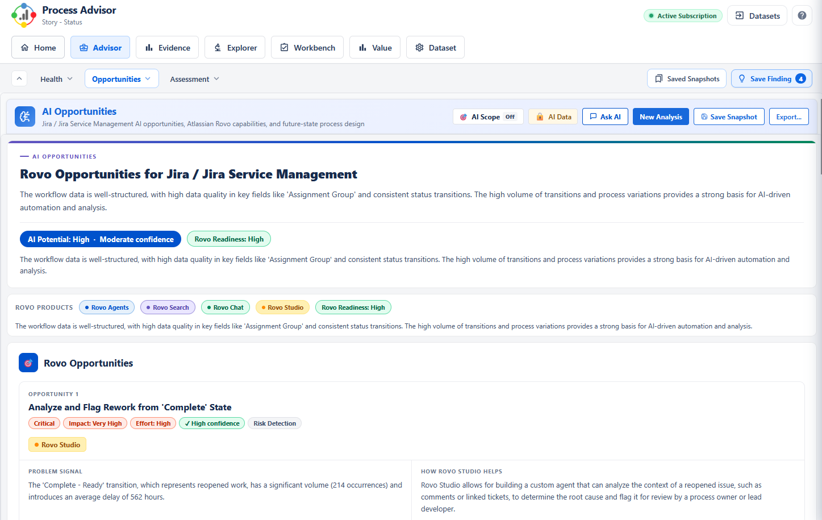Click the Save Finding button
Image resolution: width=822 pixels, height=520 pixels.
click(x=771, y=78)
